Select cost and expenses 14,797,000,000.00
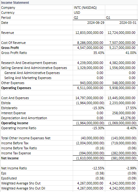Screen dimensions: 138x192 click(89, 98)
